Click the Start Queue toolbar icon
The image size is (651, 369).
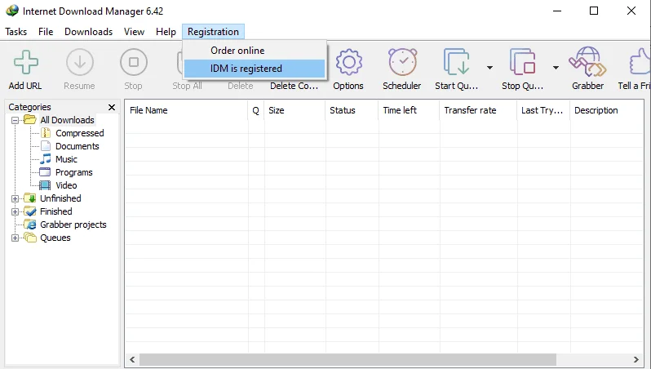tap(456, 62)
